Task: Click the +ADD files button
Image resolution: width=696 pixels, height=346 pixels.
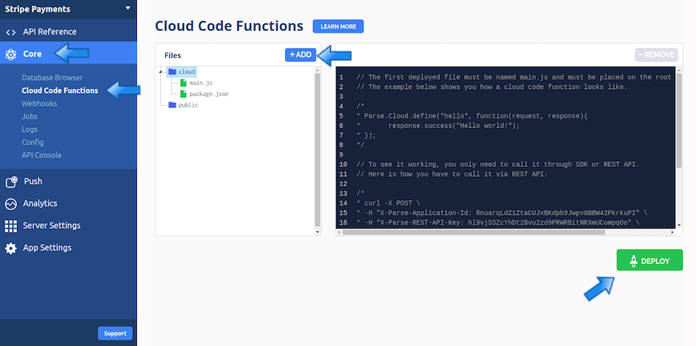Action: pos(301,55)
